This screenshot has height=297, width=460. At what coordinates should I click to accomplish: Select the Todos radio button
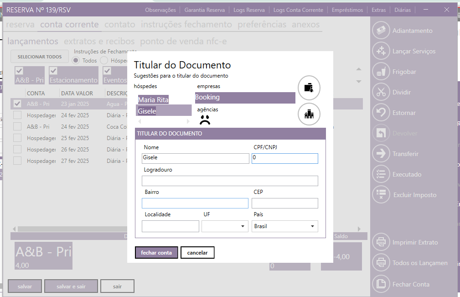(x=76, y=60)
